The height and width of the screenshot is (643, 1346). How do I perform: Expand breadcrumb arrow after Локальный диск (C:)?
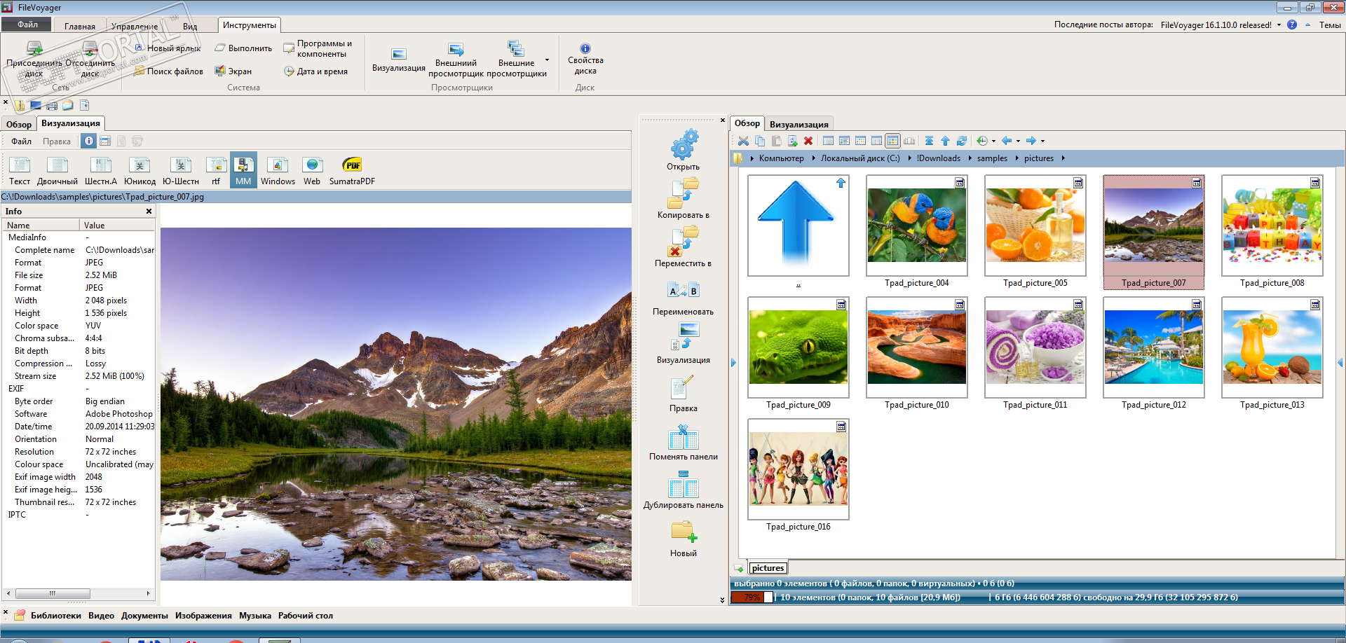909,158
